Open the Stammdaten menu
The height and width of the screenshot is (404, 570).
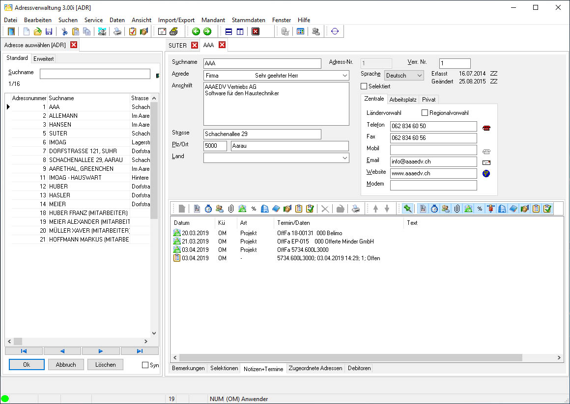point(248,20)
